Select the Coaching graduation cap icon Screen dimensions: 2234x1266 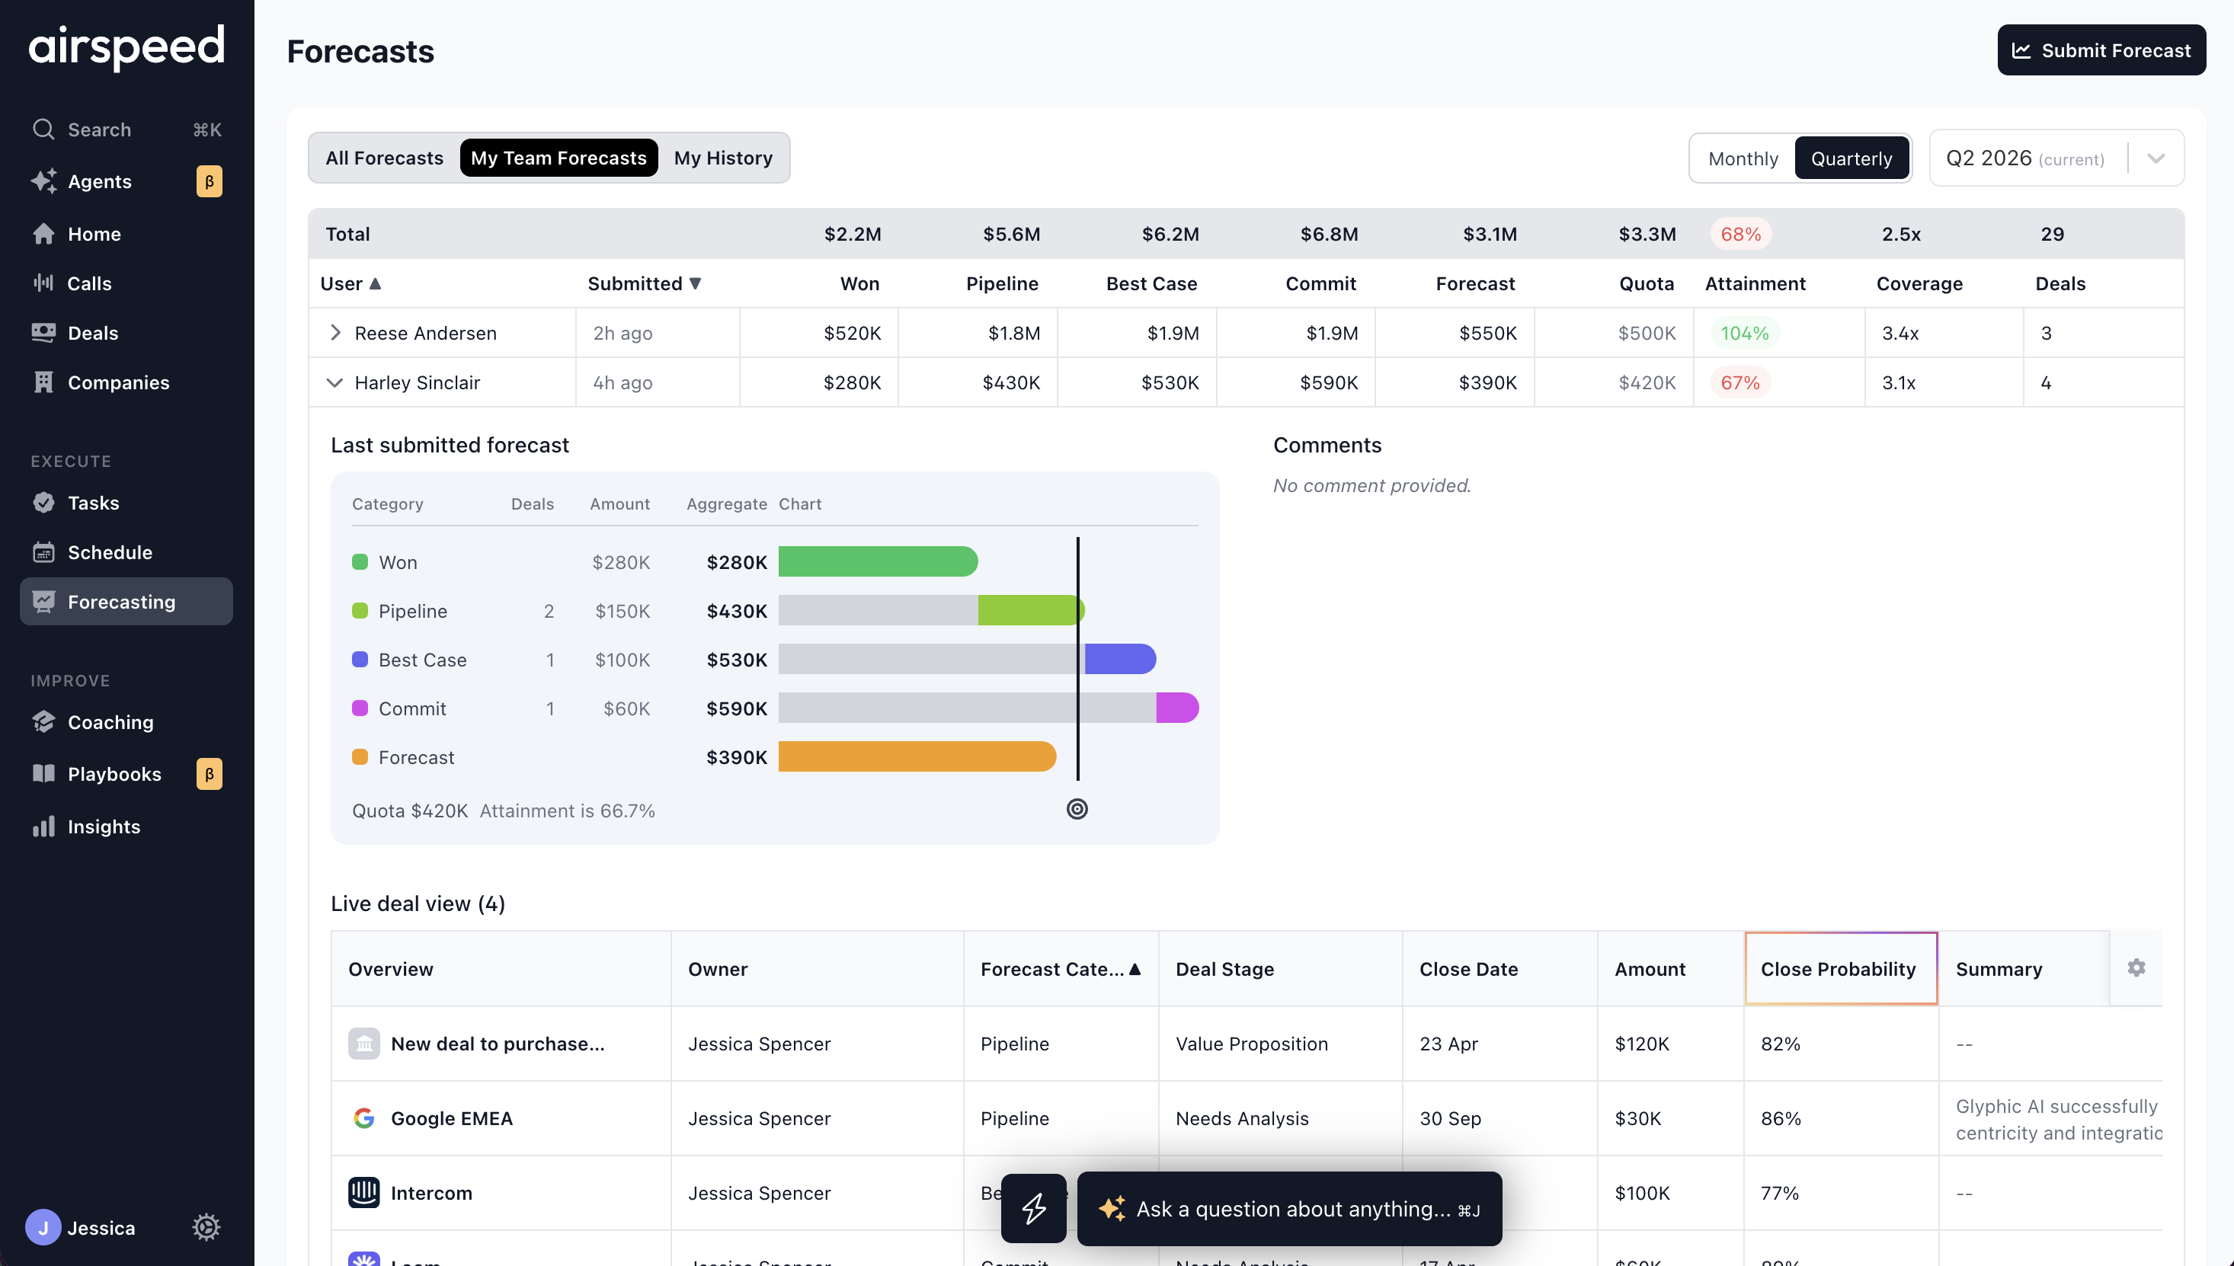point(43,721)
